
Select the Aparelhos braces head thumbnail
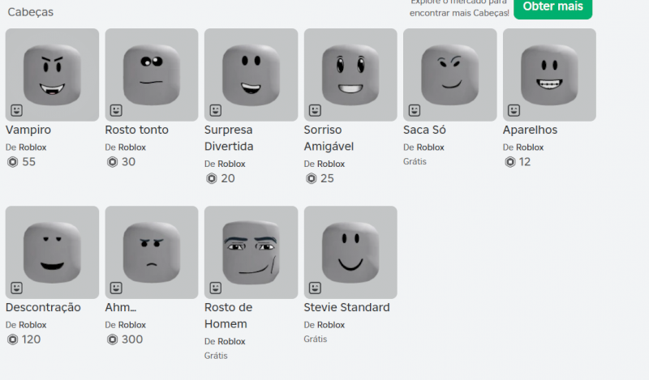549,75
